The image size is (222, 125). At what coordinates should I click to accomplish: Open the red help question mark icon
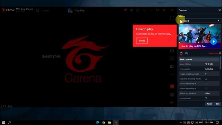coord(172,86)
